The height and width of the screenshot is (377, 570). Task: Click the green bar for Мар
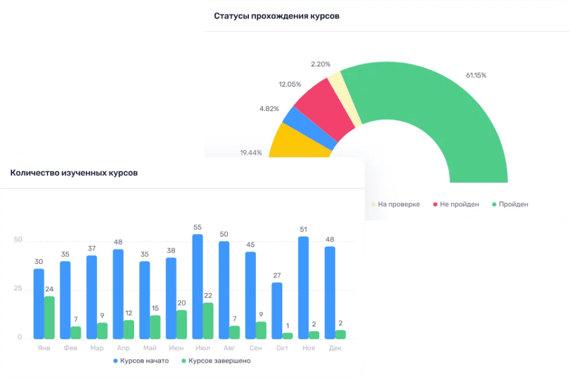coord(102,331)
